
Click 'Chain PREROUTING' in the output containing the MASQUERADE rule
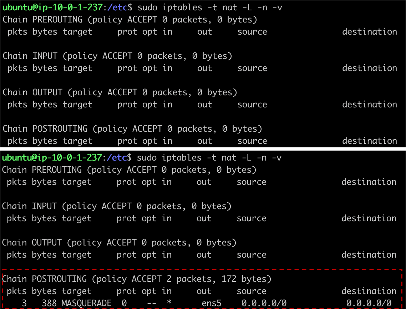[x=42, y=169]
